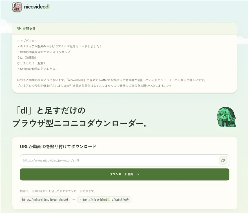Select the 動画ページのURLにdlを足して hint text
The width and height of the screenshot is (248, 213).
click(x=57, y=191)
